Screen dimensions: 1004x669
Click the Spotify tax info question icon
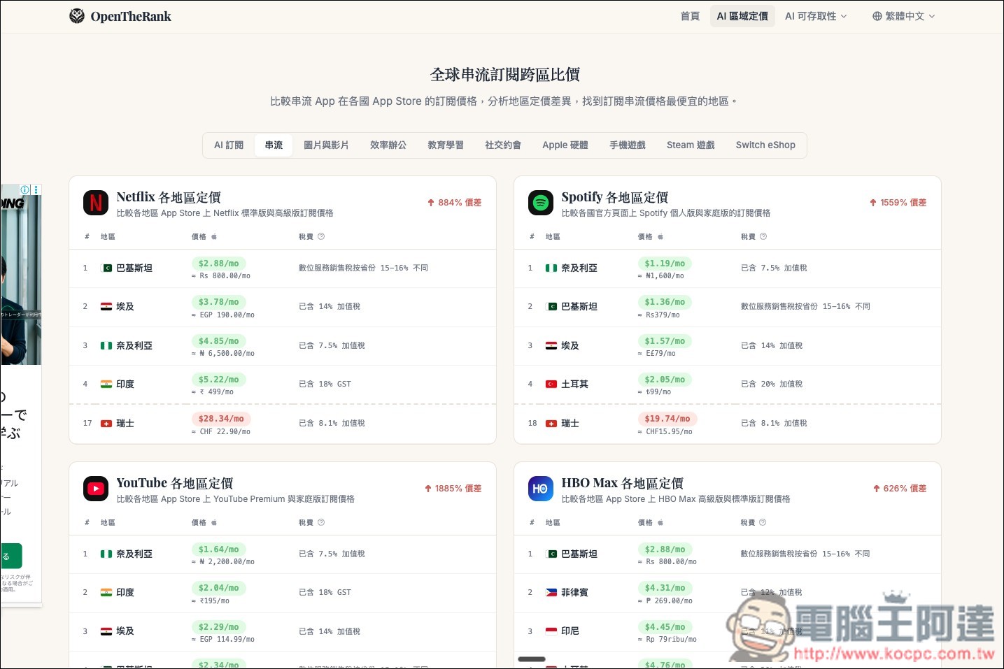pos(763,236)
